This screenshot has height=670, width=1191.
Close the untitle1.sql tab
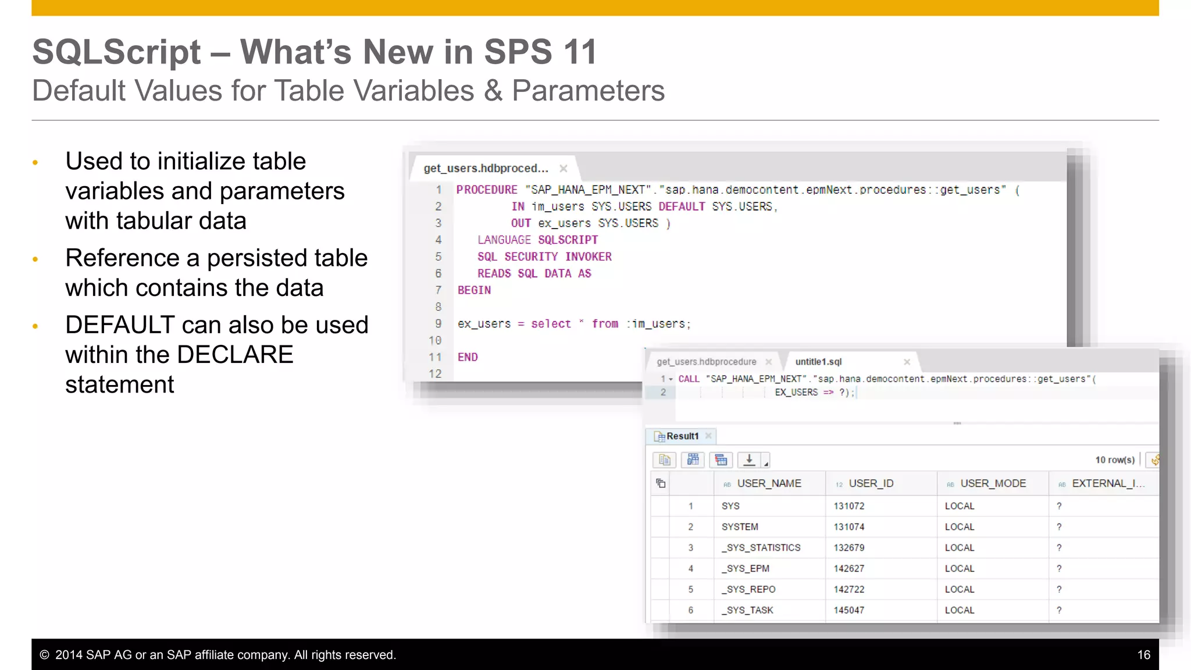907,362
